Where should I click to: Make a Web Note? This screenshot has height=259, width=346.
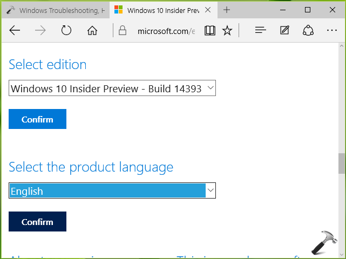tap(284, 30)
